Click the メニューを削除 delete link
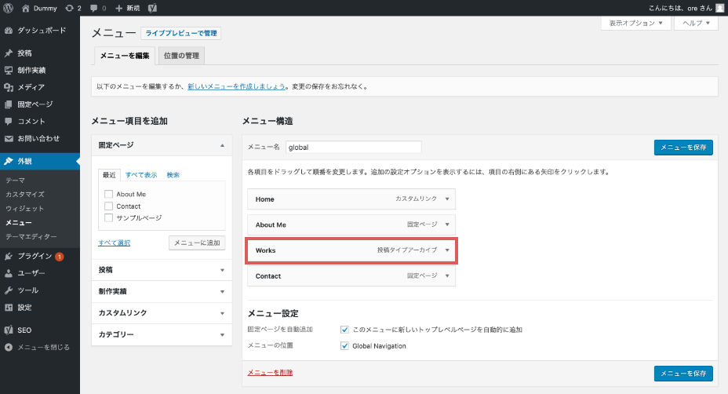The height and width of the screenshot is (394, 728). [x=271, y=372]
